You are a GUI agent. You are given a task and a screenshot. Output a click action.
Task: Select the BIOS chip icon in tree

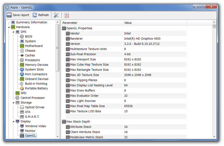click(22, 36)
